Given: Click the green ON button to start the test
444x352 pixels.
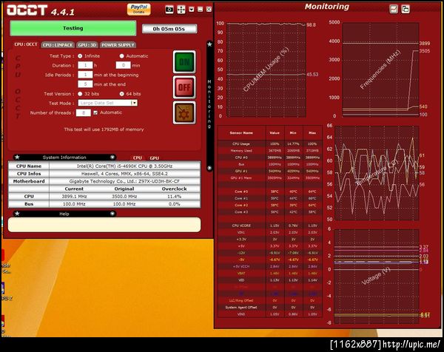Looking at the screenshot, I should 184,61.
